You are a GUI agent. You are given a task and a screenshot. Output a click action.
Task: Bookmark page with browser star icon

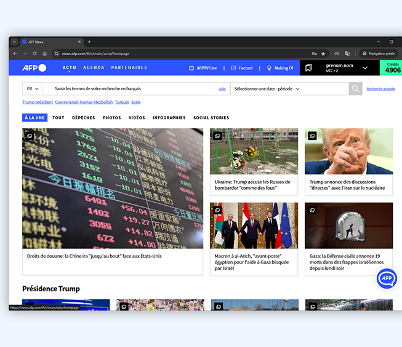coord(323,53)
